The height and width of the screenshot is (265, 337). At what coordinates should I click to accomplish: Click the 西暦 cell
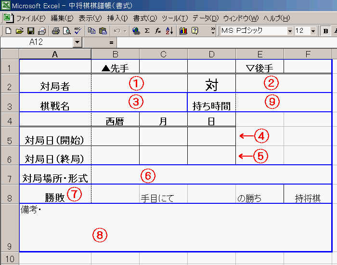[x=115, y=119]
